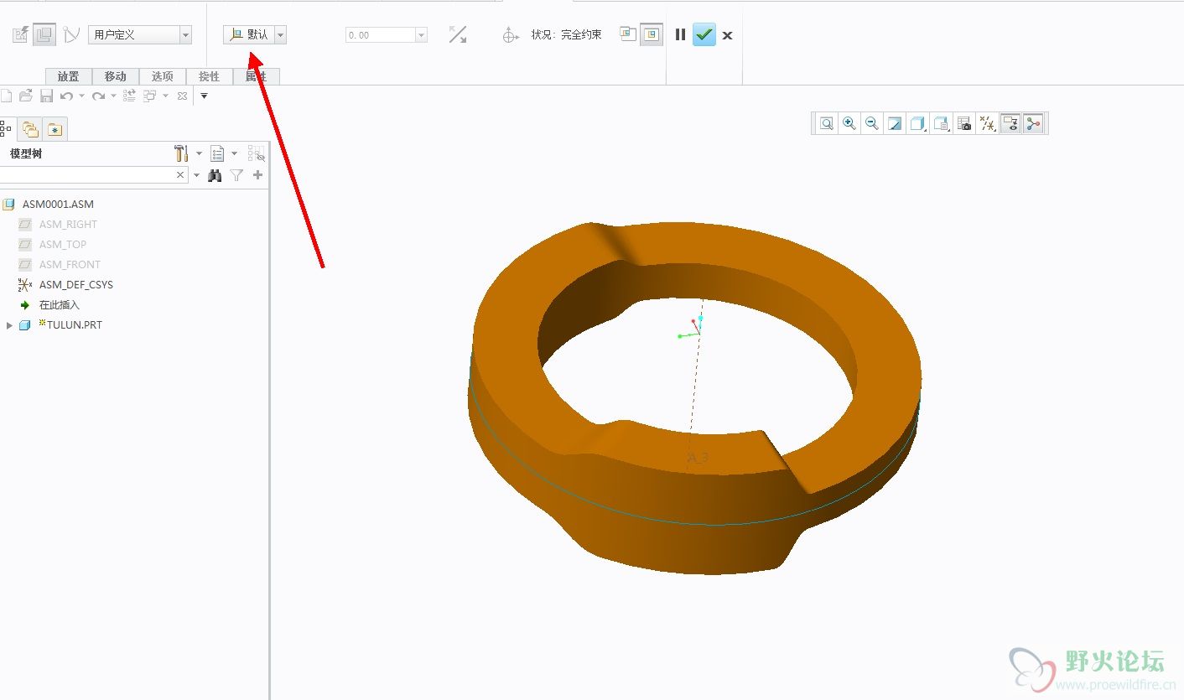Screen dimensions: 1184x700
Task: Open the Windows list dropdown arrow
Action: [x=165, y=96]
